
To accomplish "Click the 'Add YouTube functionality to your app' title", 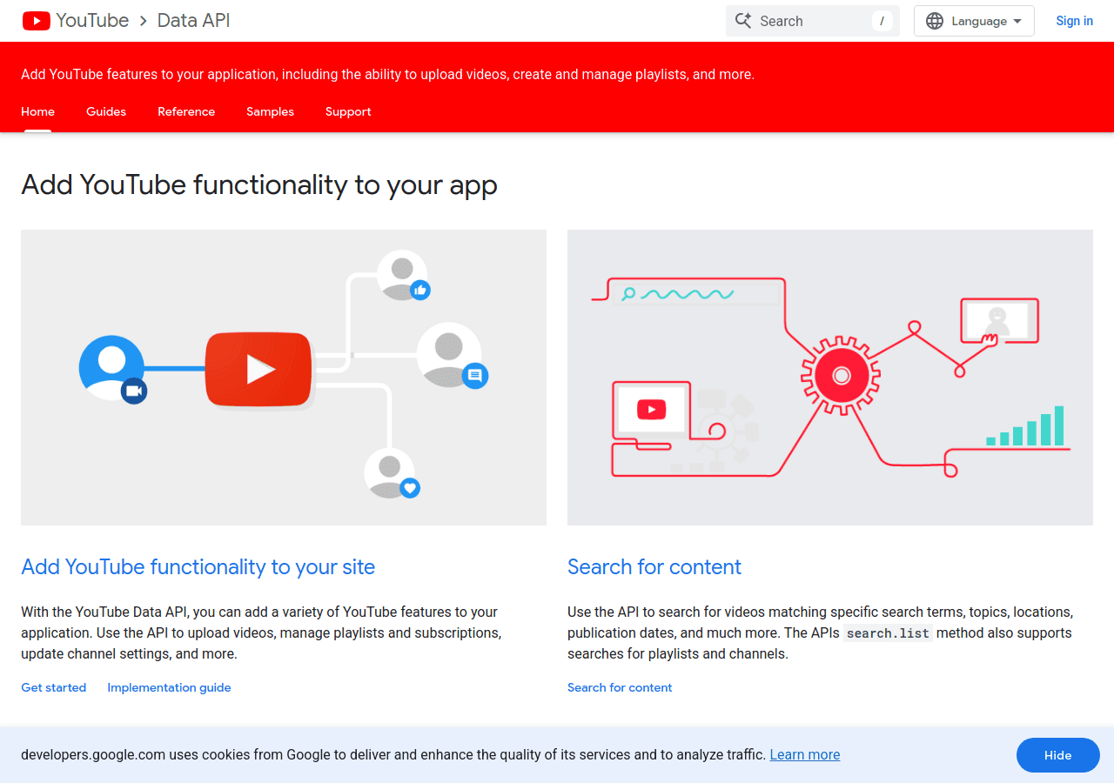I will [259, 185].
